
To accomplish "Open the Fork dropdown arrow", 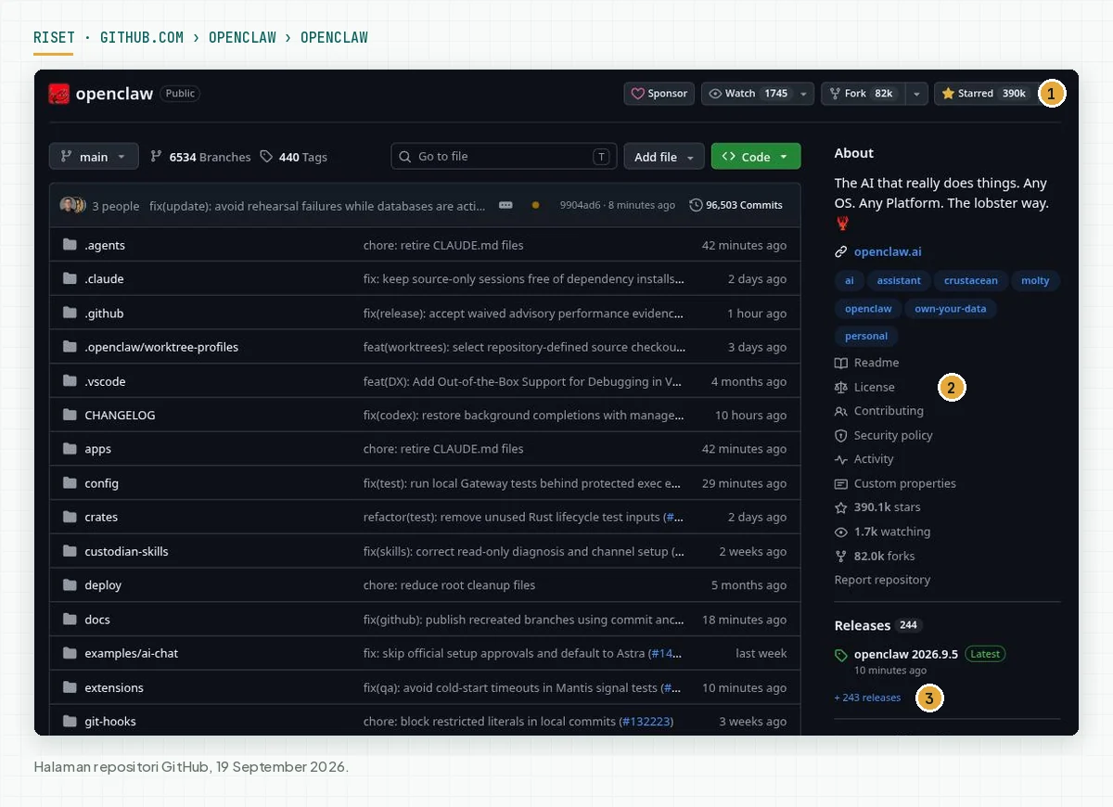I will click(x=916, y=94).
